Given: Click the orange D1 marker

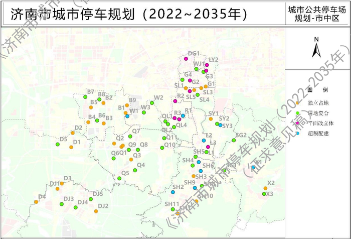Looking at the screenshot, I should (71, 147).
